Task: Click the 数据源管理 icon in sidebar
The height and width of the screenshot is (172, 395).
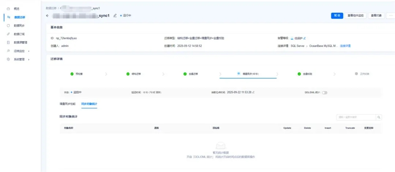Action: point(8,42)
